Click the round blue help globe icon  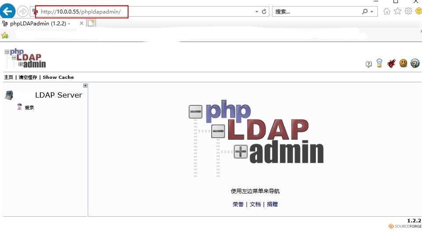pyautogui.click(x=415, y=63)
